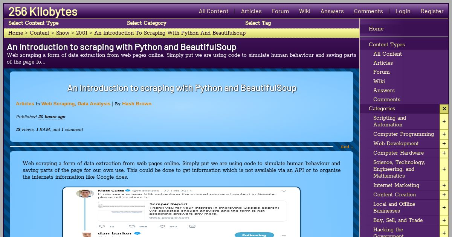This screenshot has width=452, height=237.
Task: Expand the Web Development category
Action: (x=444, y=144)
